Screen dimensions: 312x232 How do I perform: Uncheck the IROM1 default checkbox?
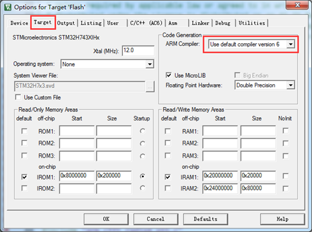point(24,177)
